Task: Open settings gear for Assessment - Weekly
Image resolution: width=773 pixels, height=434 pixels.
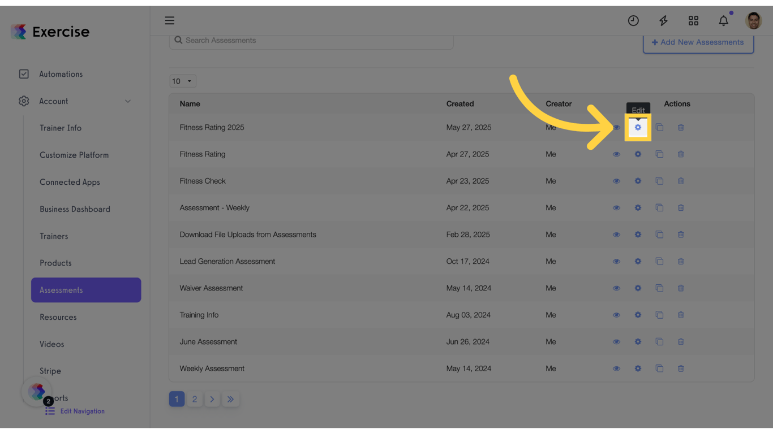Action: [638, 208]
